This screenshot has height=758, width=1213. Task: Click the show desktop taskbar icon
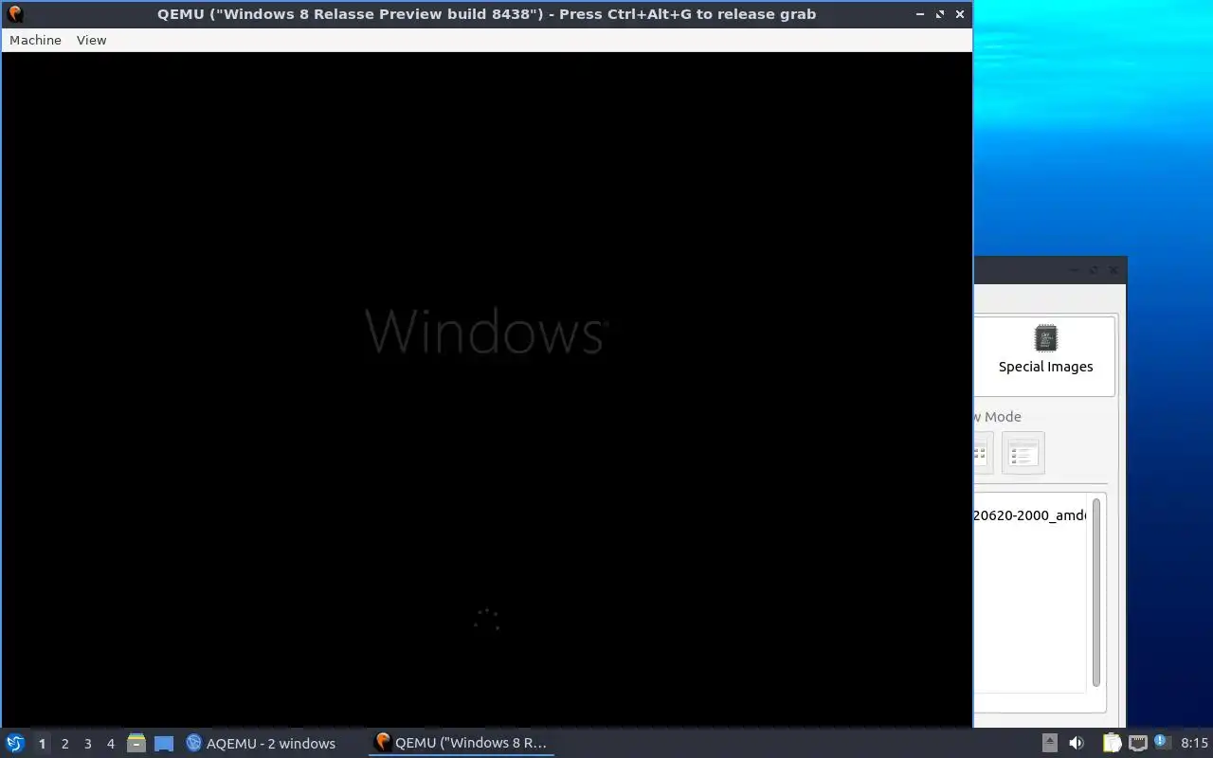click(164, 743)
